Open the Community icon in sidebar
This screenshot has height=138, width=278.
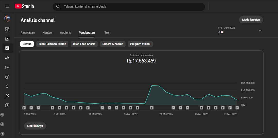7,58
